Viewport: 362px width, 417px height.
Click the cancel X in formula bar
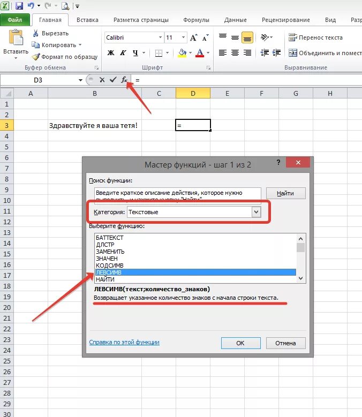click(x=102, y=80)
